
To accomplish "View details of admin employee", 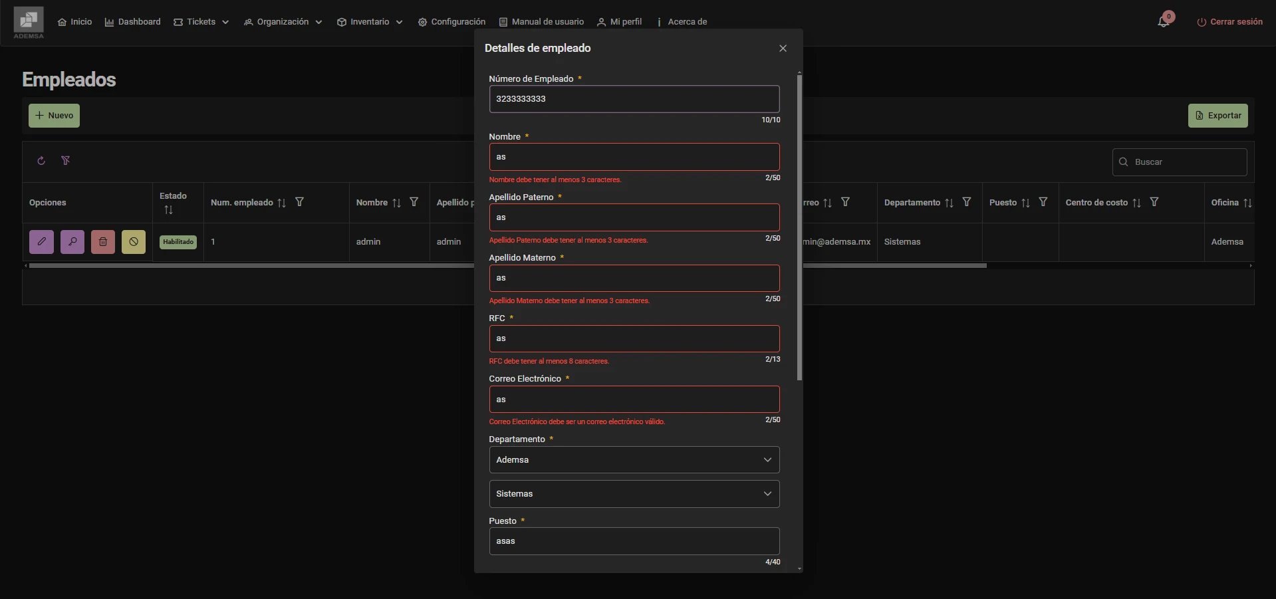I will 72,242.
